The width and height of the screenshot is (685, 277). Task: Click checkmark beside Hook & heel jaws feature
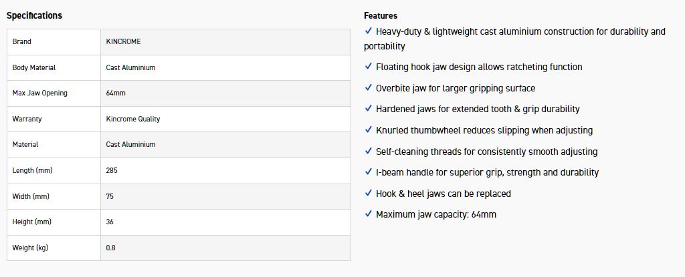pos(369,194)
